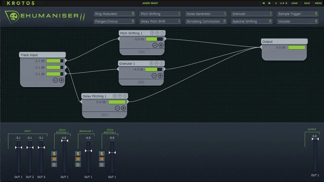Bypass the Delay Pitching 1 node
This screenshot has height=182, width=324.
tap(114, 96)
